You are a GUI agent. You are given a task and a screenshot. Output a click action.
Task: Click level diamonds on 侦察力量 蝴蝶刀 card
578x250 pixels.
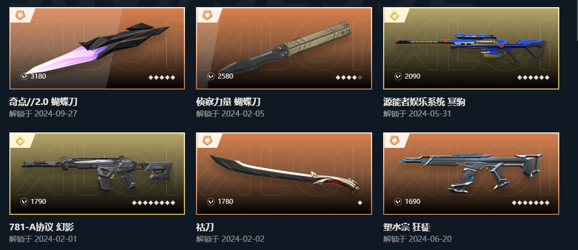pyautogui.click(x=349, y=77)
